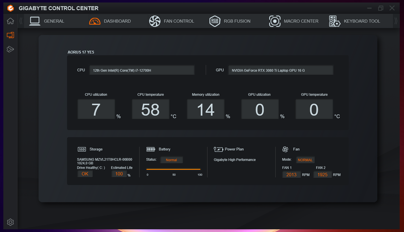Image resolution: width=404 pixels, height=232 pixels.
Task: Click the GPU name field
Action: click(281, 70)
